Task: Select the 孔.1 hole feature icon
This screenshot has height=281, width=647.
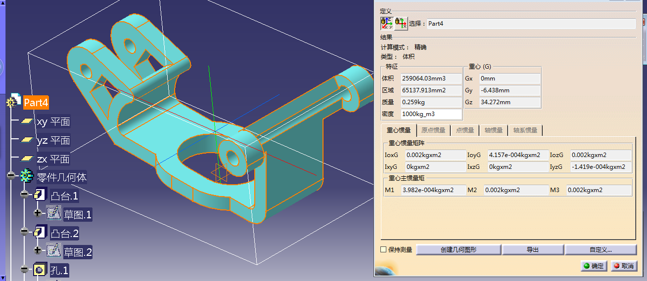Action: click(x=40, y=270)
